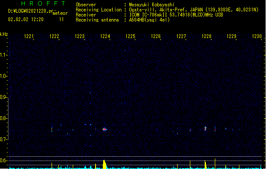The width and height of the screenshot is (266, 169).
Task: Click the 1228 time axis marker
Action: point(206,36)
